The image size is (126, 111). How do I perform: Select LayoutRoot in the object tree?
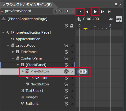pyautogui.click(x=25, y=45)
